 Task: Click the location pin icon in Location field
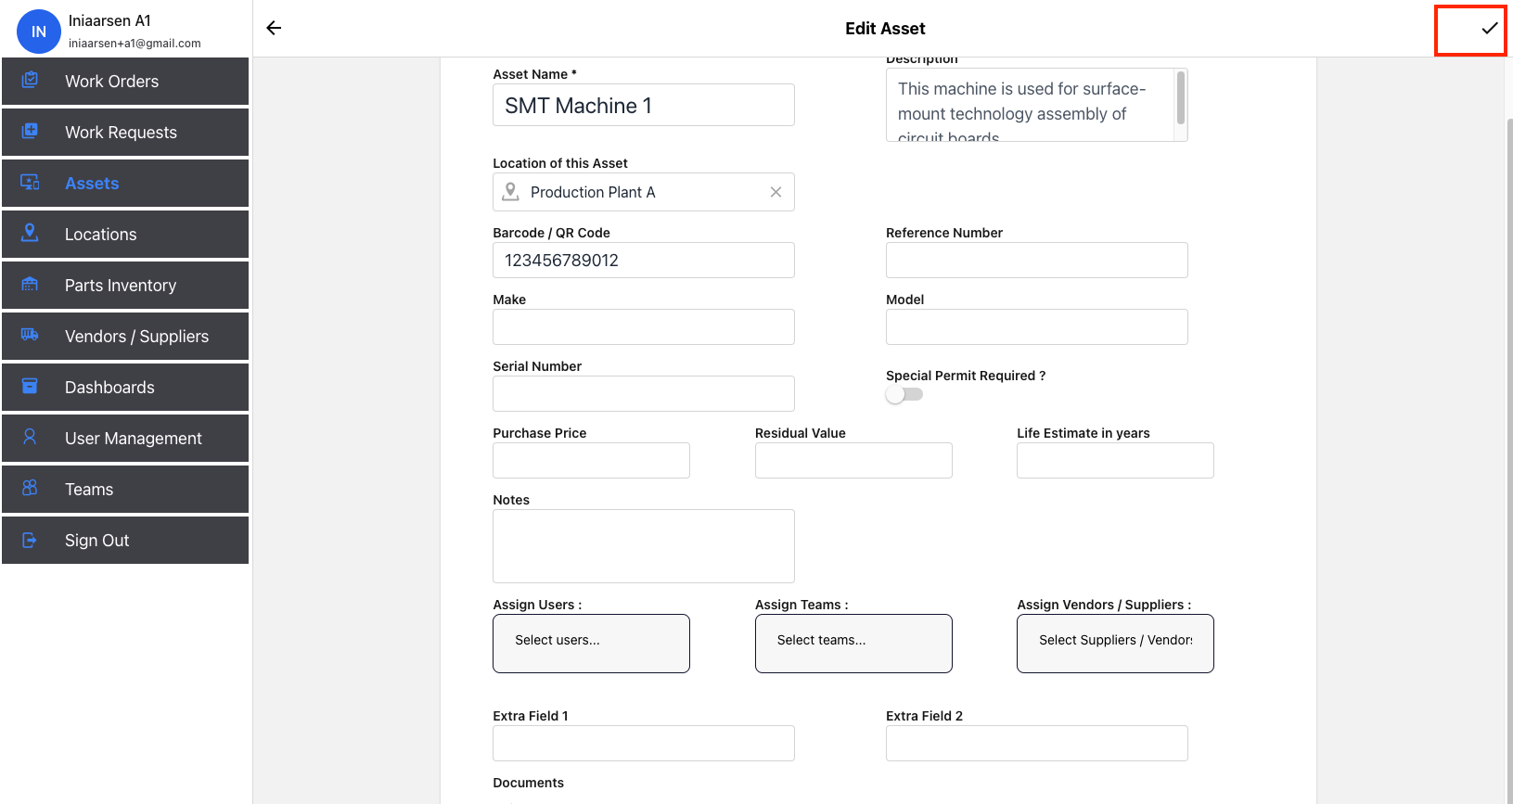tap(510, 192)
